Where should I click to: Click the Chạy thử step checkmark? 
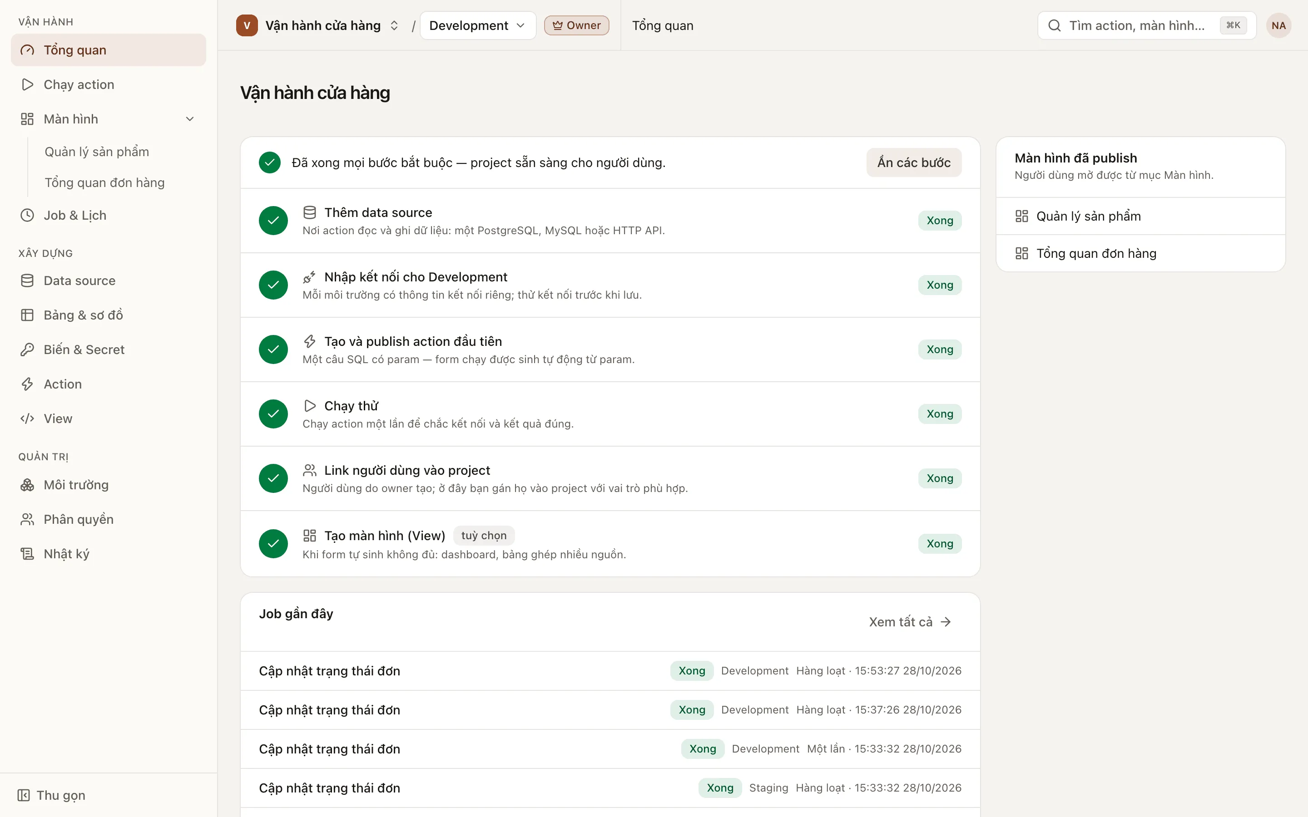(x=273, y=414)
